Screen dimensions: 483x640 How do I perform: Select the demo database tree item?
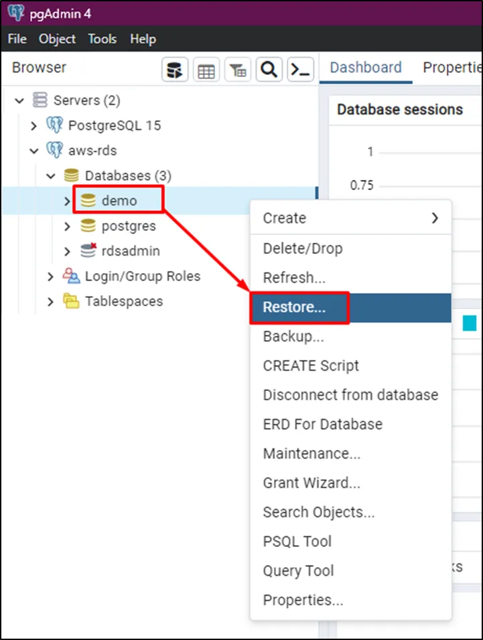click(119, 200)
